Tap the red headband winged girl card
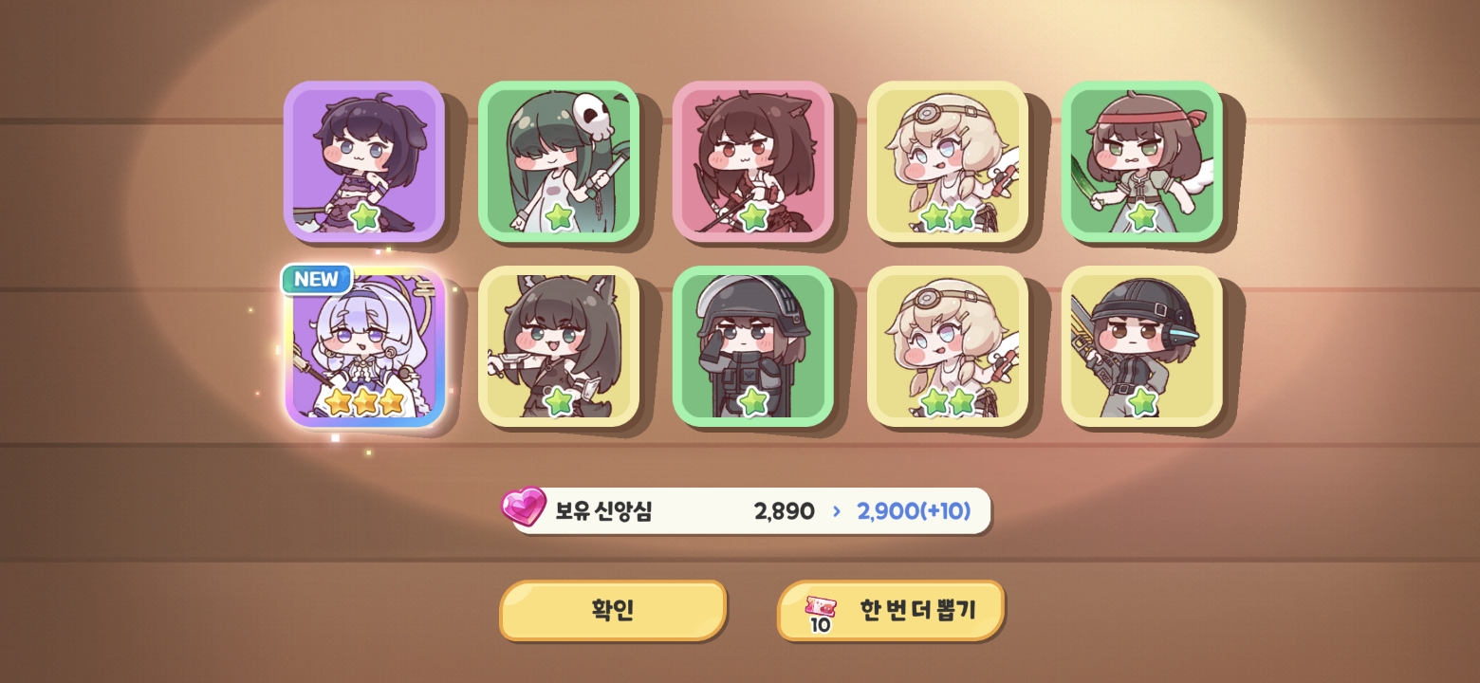This screenshot has height=683, width=1480. (x=1142, y=160)
